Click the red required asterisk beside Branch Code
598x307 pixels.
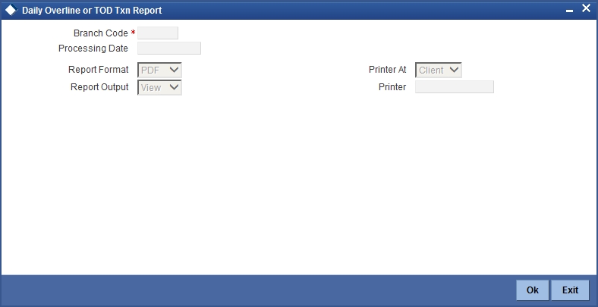133,33
